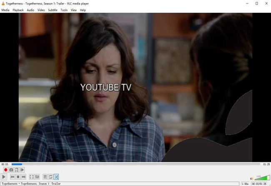
Task: Adjust the green volume slider
Action: point(262,178)
